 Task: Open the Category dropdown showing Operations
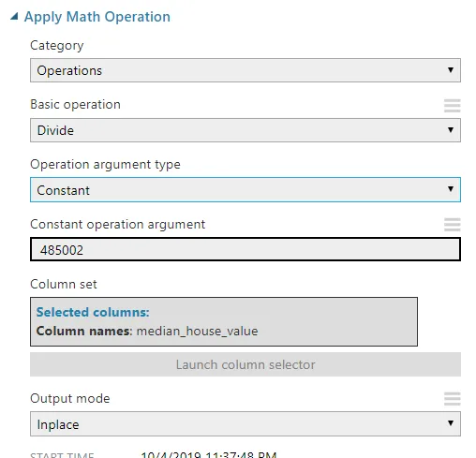245,70
